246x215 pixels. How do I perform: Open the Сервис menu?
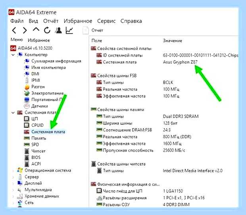coord(106,21)
